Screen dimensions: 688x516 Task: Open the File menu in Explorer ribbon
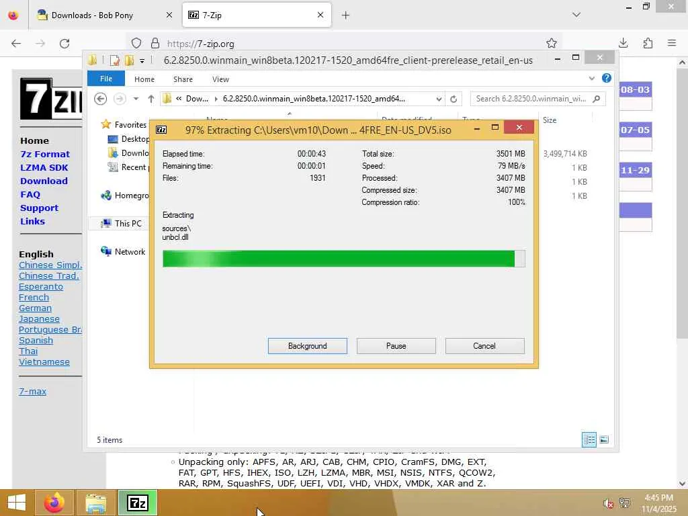point(106,79)
